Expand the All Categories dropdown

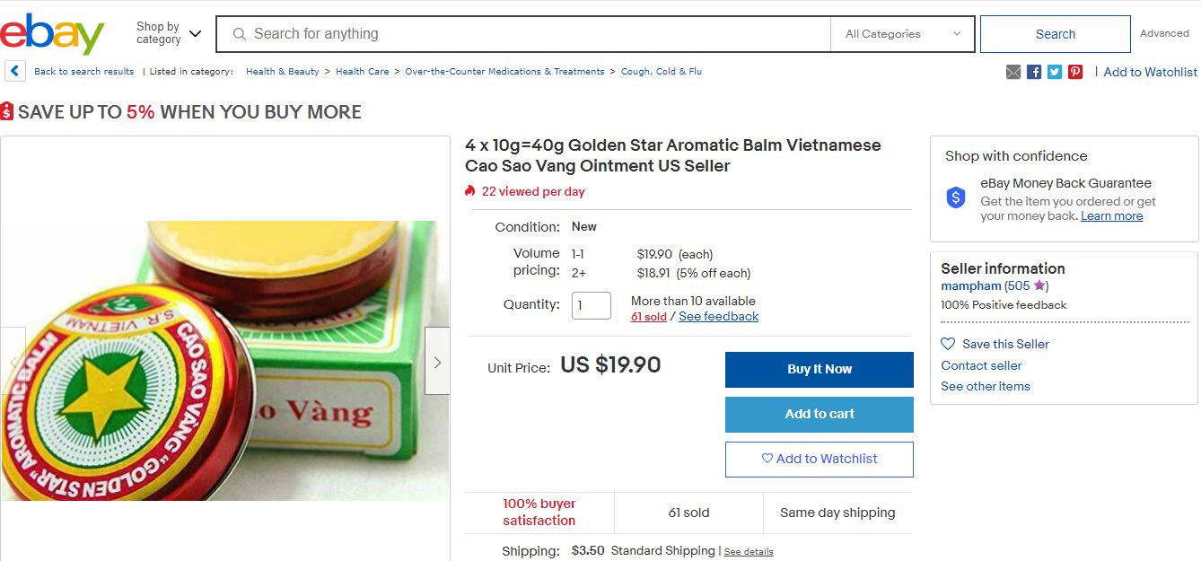tap(902, 34)
